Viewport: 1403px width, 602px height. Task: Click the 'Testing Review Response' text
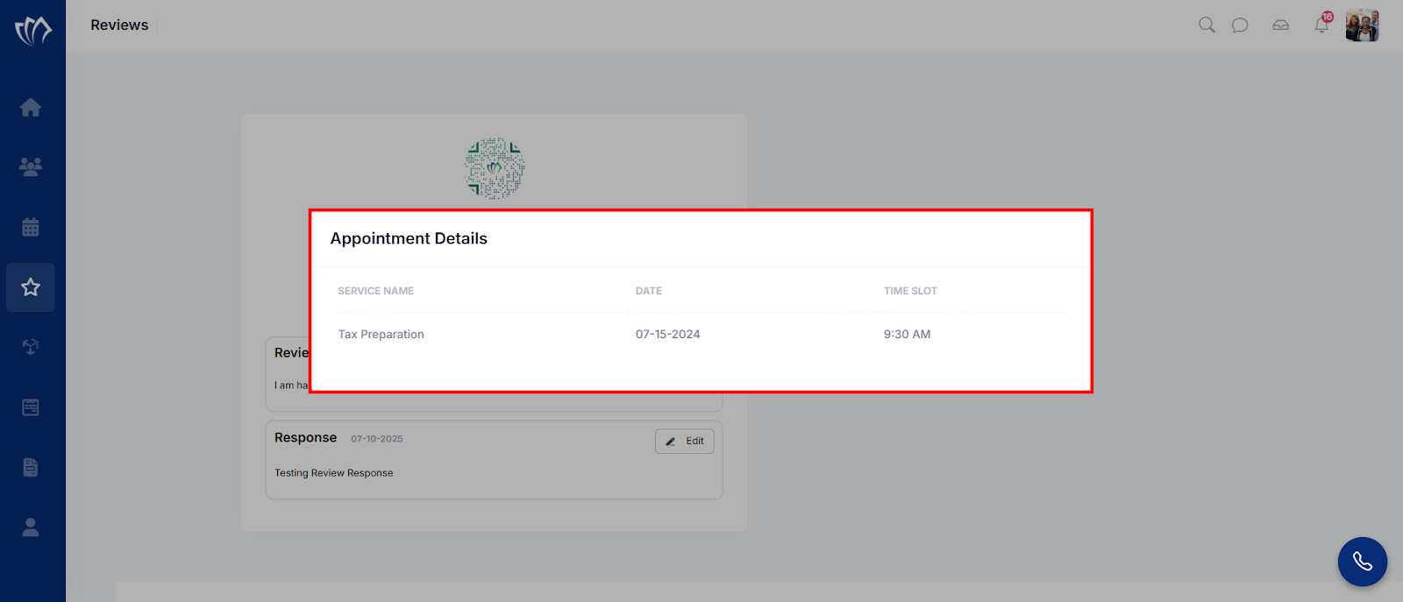(334, 473)
